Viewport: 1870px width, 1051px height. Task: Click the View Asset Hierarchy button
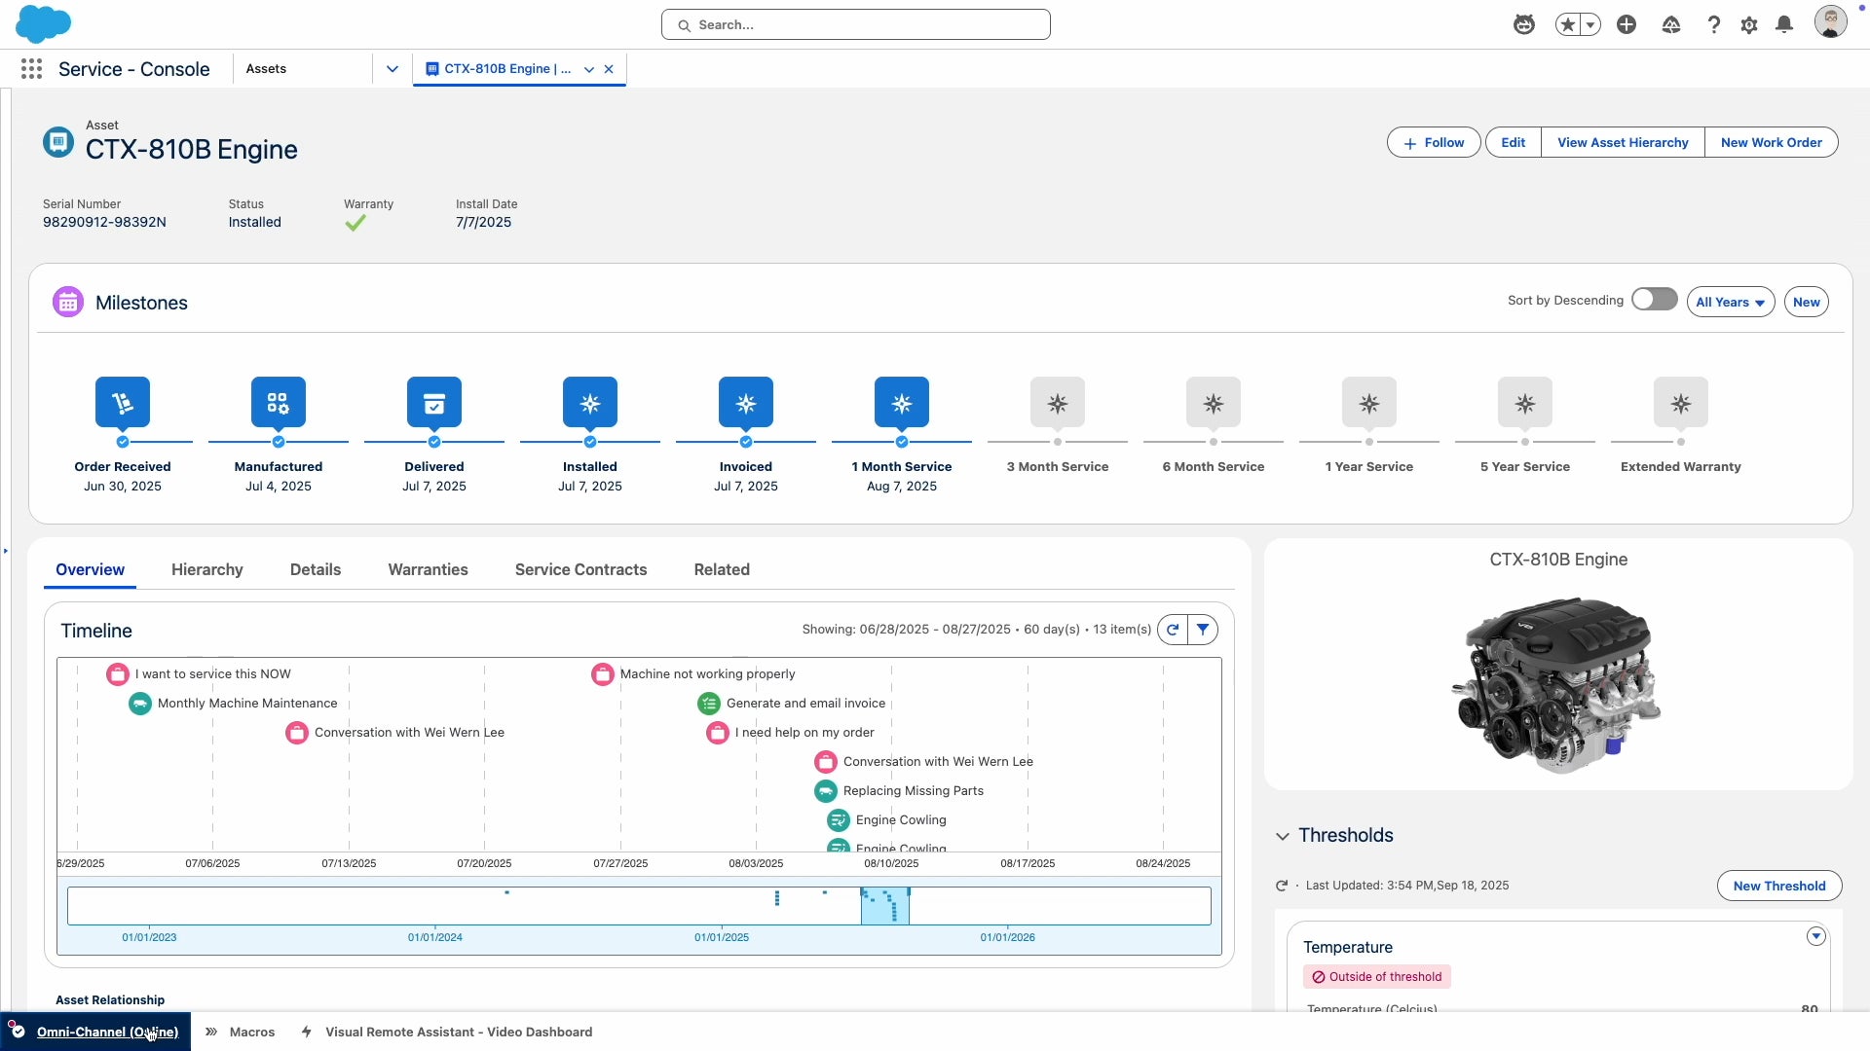1623,142
